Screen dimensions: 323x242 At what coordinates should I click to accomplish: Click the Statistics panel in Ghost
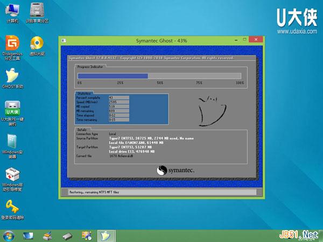(102, 108)
